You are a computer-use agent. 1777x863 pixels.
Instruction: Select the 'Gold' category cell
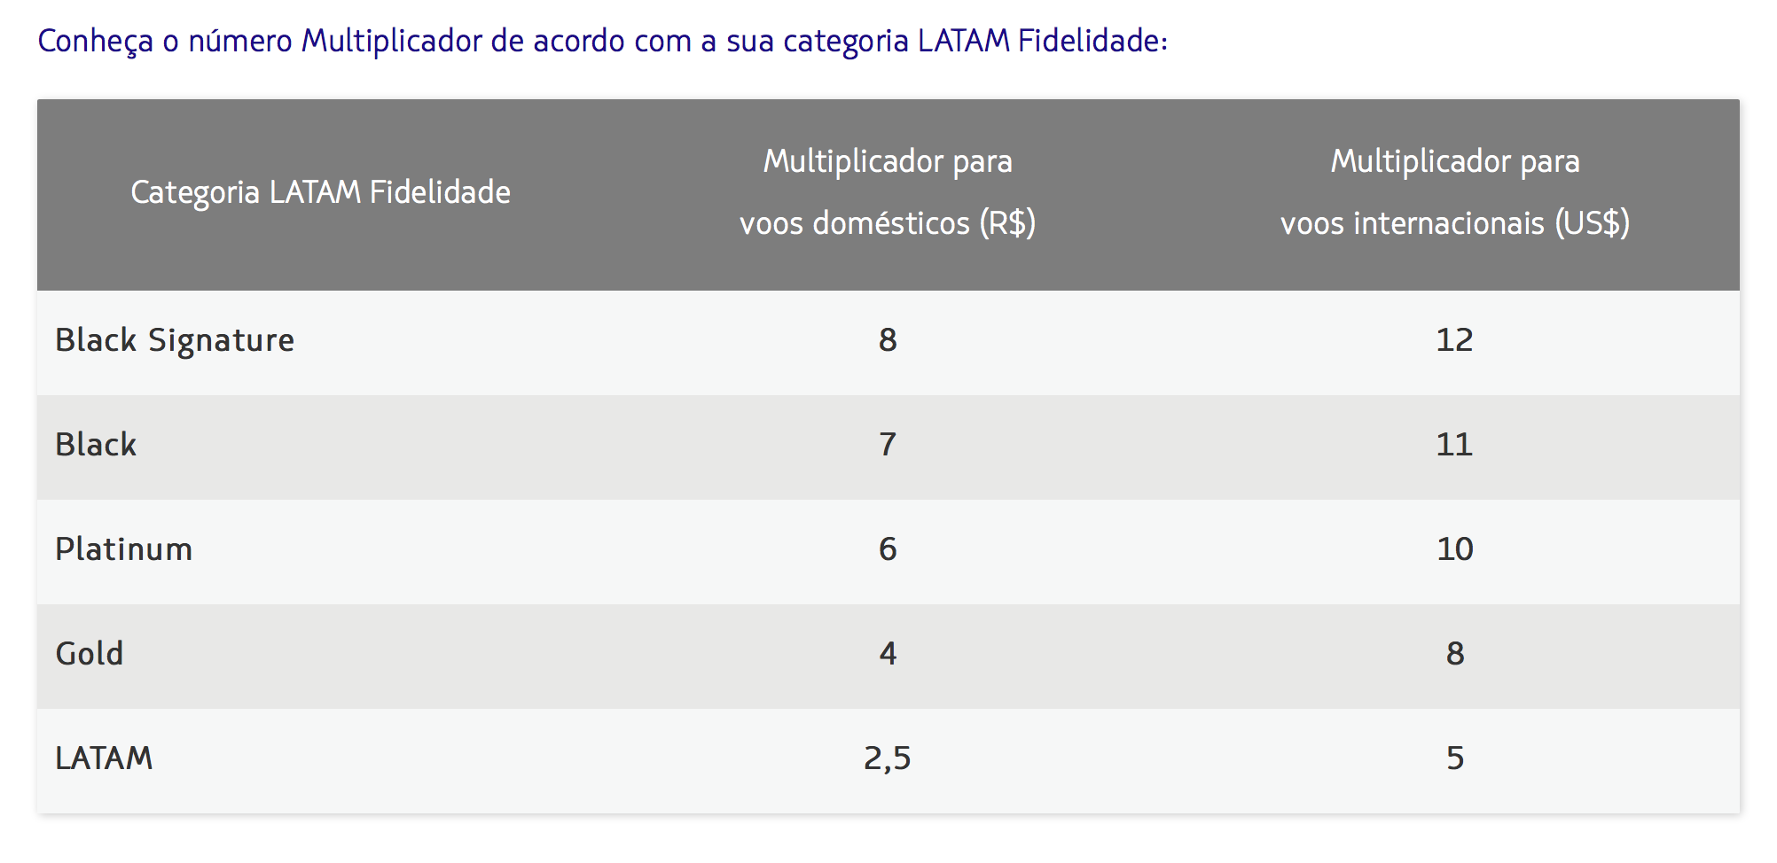tap(90, 655)
